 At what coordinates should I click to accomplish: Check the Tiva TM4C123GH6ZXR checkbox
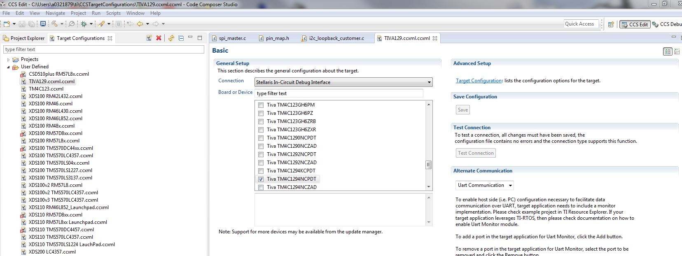point(261,130)
